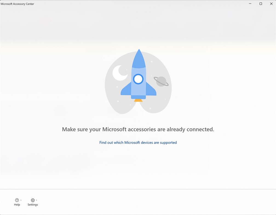Select the Help label text
This screenshot has width=276, height=215.
(17, 204)
